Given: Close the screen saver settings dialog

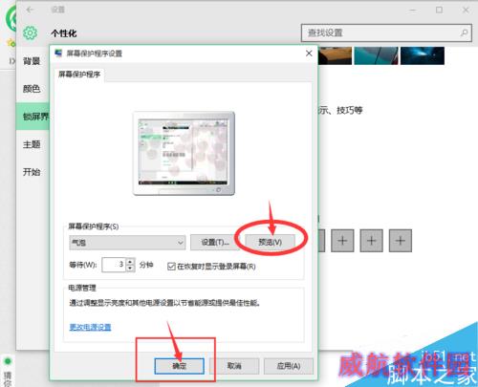Looking at the screenshot, I should coord(309,54).
